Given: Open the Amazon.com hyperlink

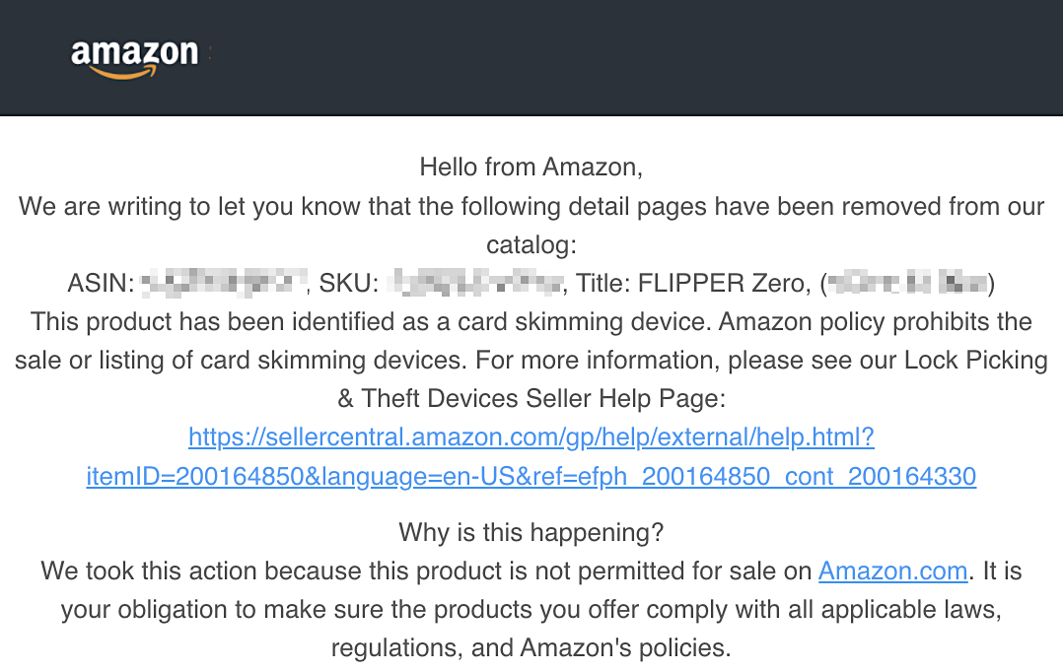Looking at the screenshot, I should [892, 570].
